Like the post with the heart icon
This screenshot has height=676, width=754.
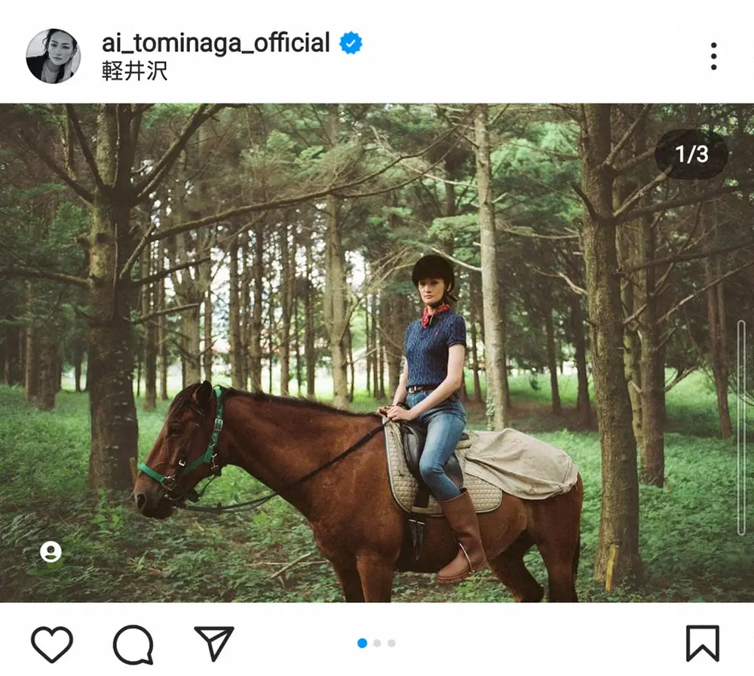click(52, 644)
